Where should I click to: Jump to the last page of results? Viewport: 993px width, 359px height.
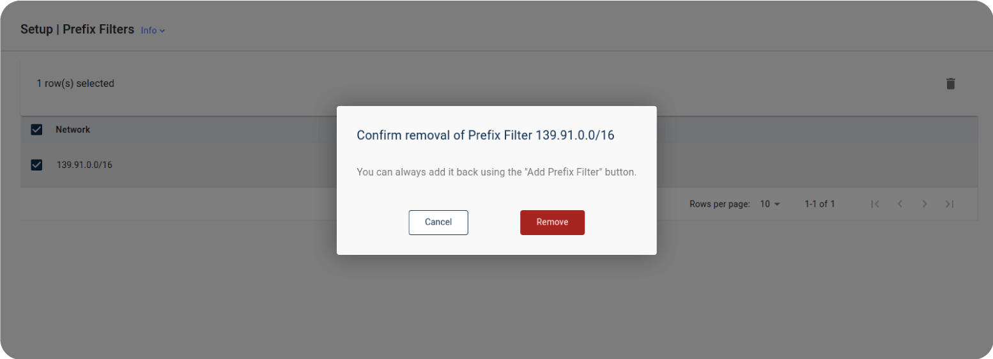[x=950, y=204]
